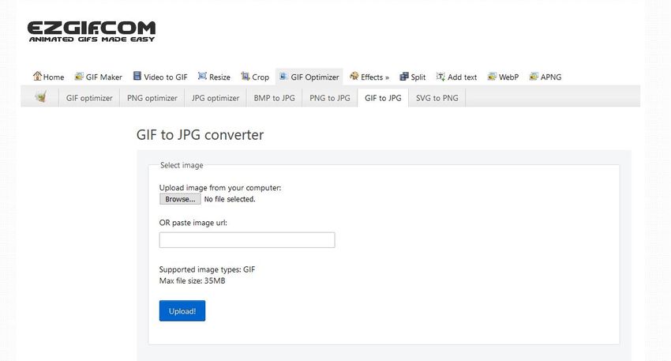The image size is (671, 361).
Task: Switch to the PNG optimizer tab
Action: click(x=152, y=99)
